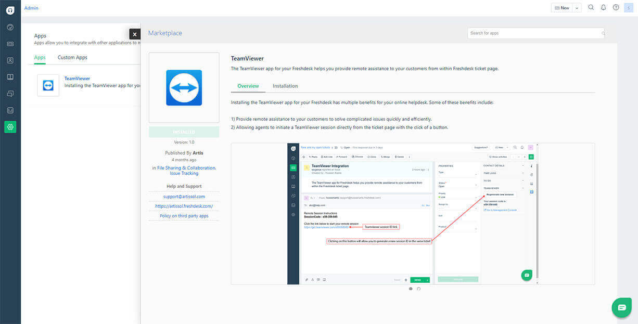Click the 'Help and Support' heading
Image resolution: width=638 pixels, height=324 pixels.
tap(184, 186)
